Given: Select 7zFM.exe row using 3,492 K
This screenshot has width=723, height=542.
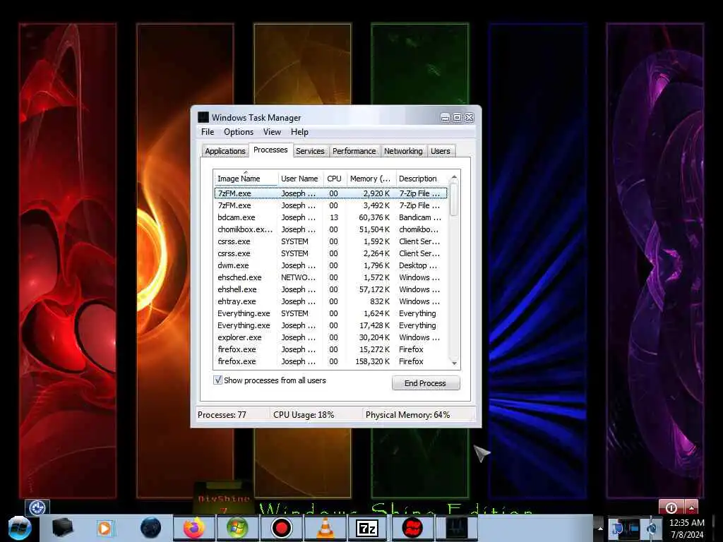Looking at the screenshot, I should pos(331,205).
